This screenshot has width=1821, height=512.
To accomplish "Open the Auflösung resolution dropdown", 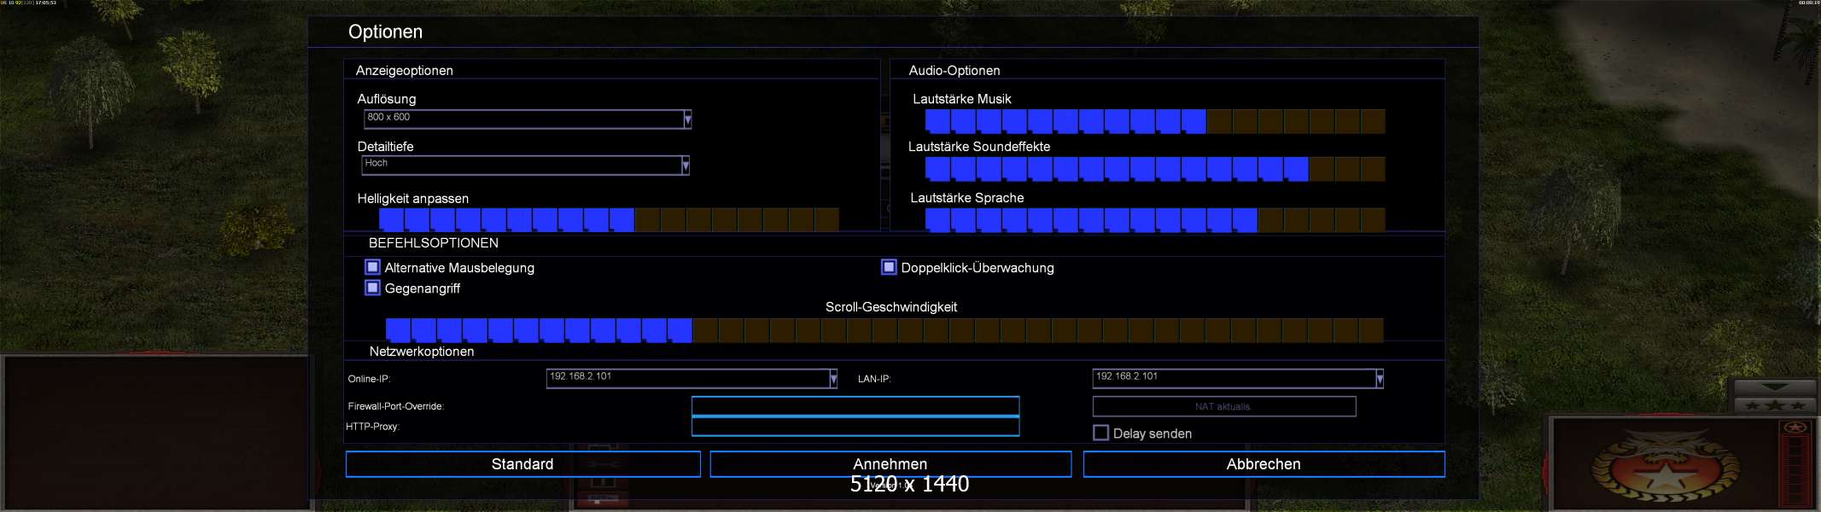I will point(687,119).
